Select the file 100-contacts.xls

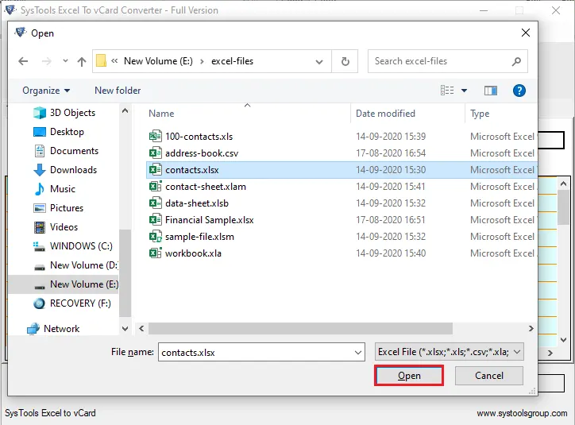(x=199, y=137)
